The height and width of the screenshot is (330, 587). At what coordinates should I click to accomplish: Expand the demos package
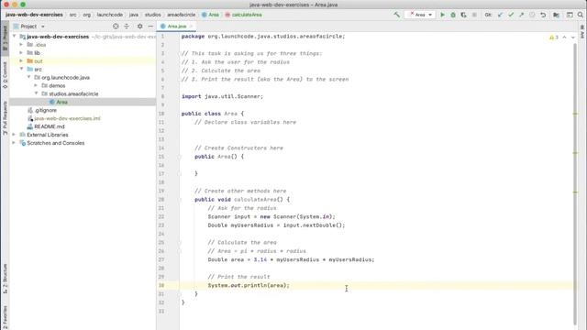click(37, 85)
